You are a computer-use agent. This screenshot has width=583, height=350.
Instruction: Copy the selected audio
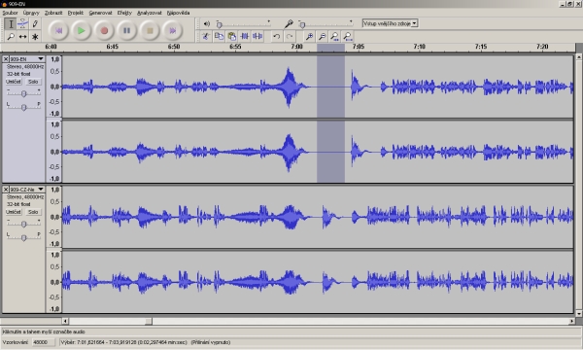pos(219,36)
